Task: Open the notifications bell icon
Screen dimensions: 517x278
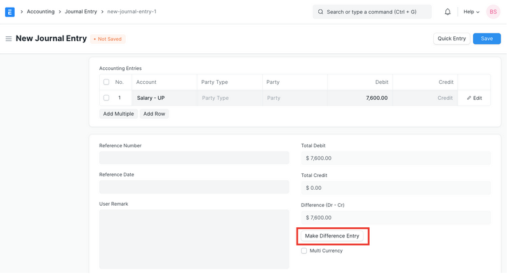Action: (x=447, y=12)
